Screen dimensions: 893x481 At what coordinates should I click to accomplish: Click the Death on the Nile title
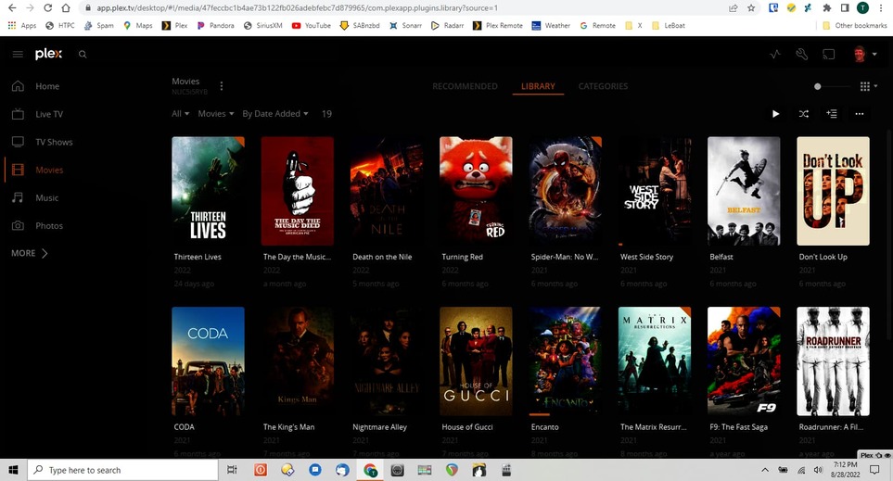(x=382, y=257)
